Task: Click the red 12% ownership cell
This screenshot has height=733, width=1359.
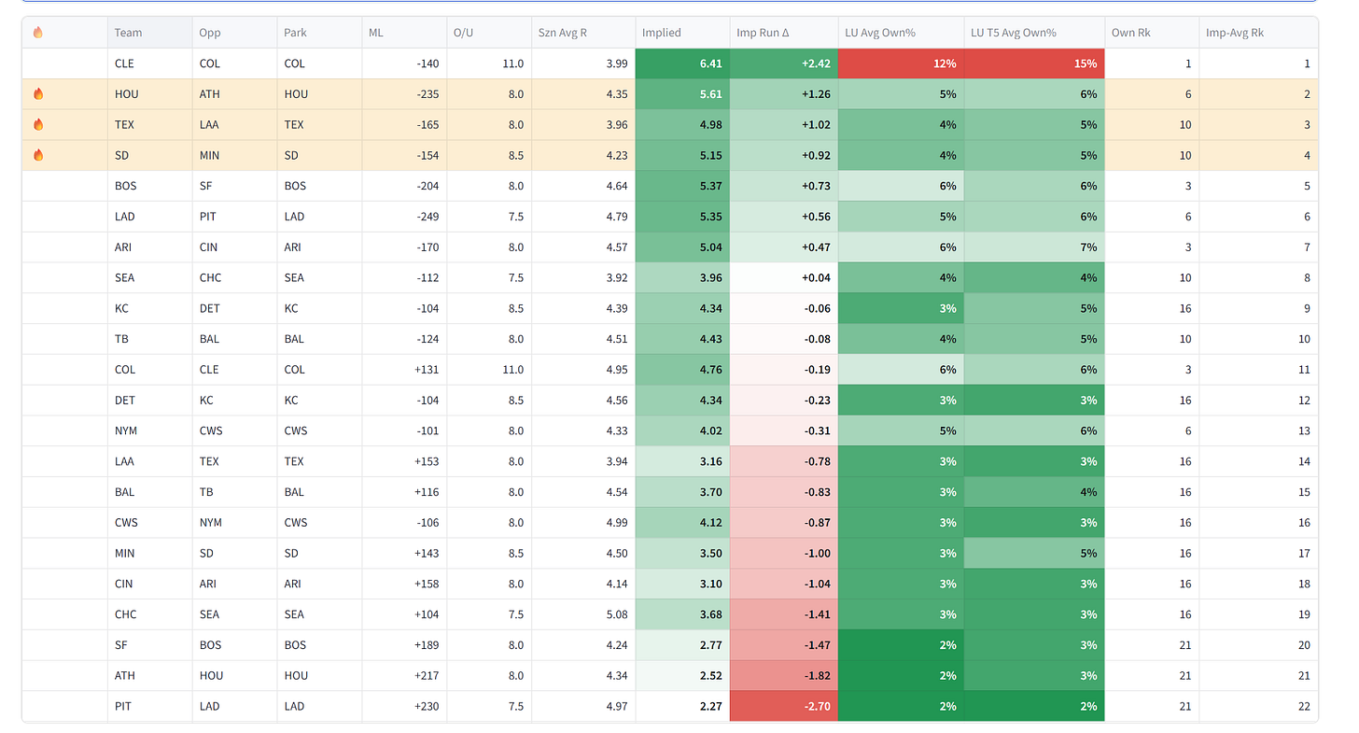Action: pos(901,63)
